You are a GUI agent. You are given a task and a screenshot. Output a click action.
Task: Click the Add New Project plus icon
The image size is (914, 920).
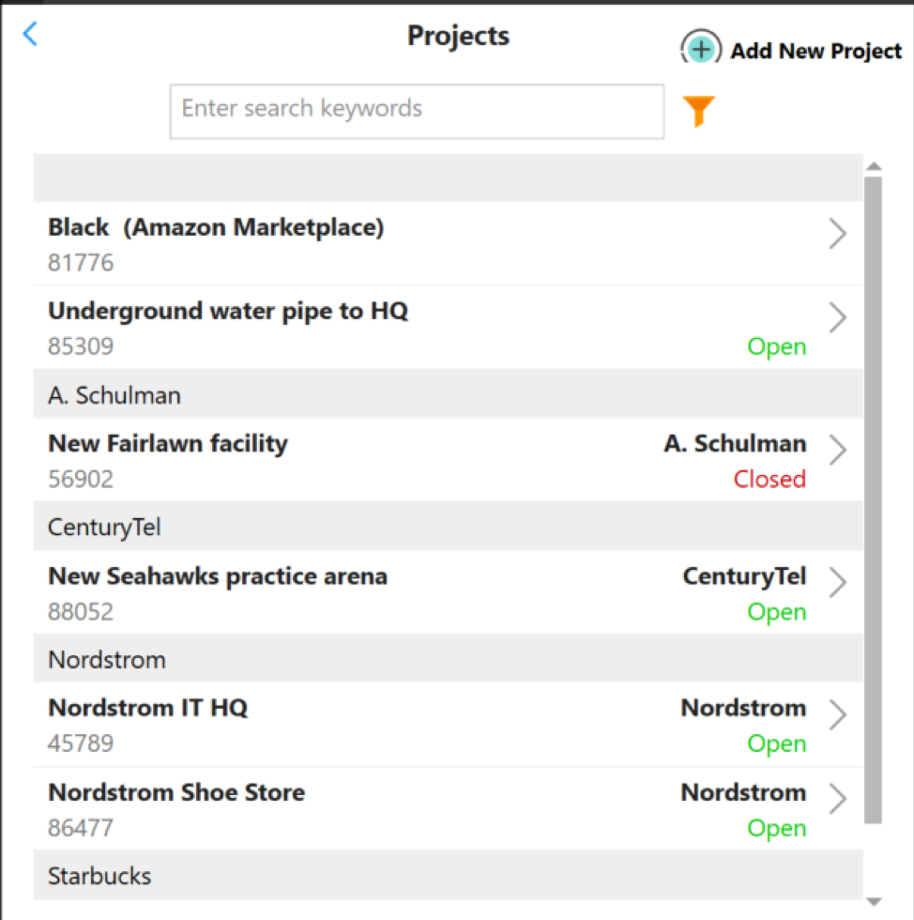701,49
